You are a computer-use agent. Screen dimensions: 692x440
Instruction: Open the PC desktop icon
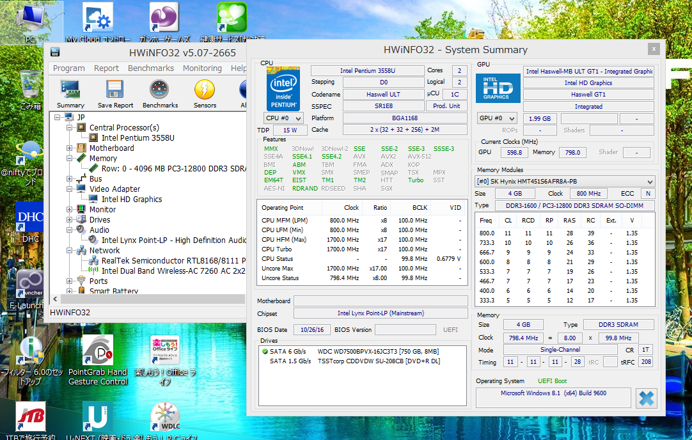point(30,22)
